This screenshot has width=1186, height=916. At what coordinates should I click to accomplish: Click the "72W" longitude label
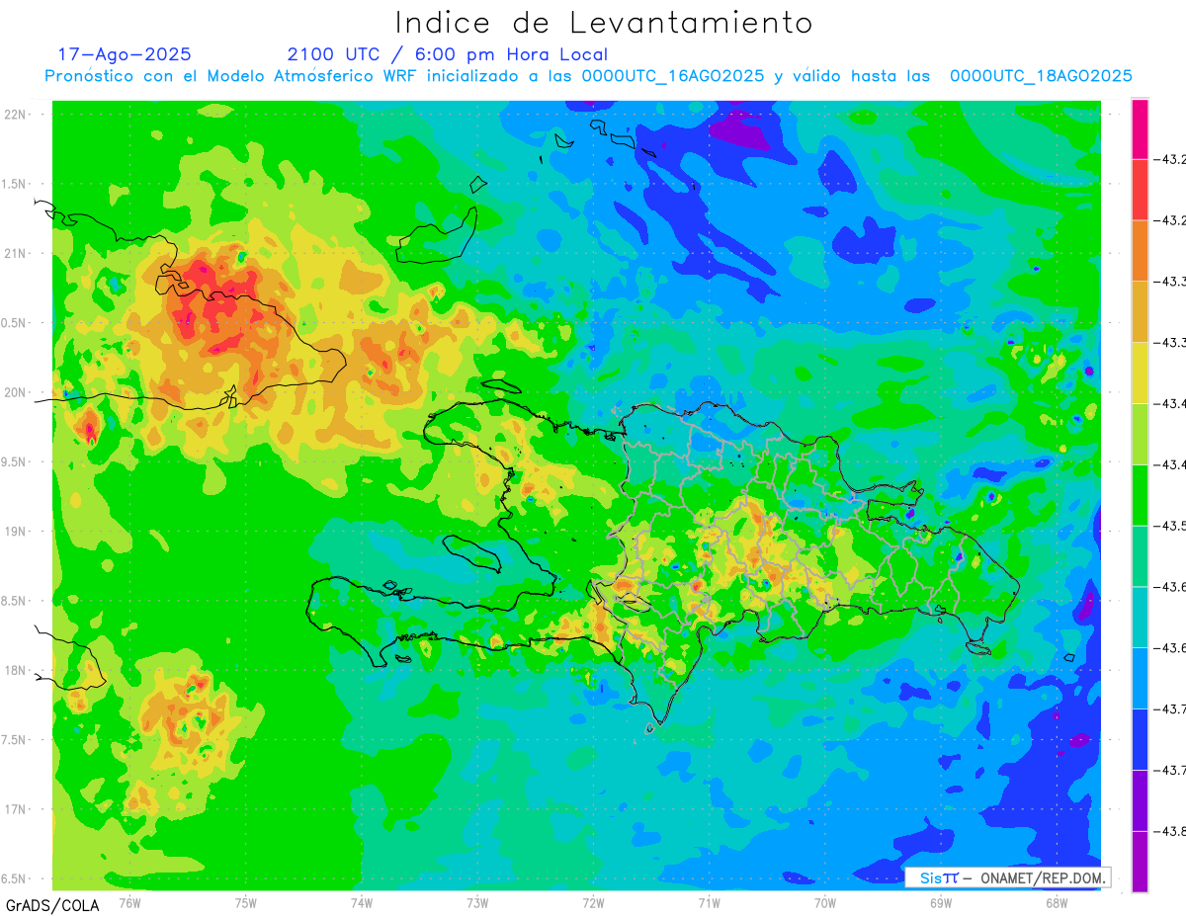(593, 902)
